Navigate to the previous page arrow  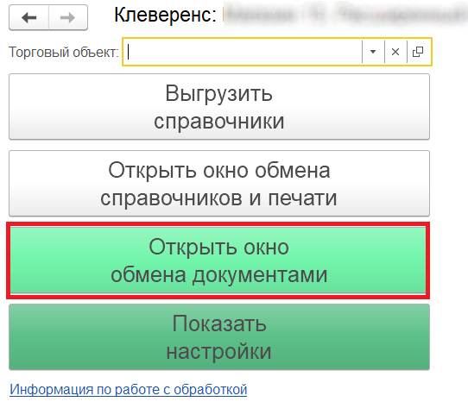click(29, 17)
